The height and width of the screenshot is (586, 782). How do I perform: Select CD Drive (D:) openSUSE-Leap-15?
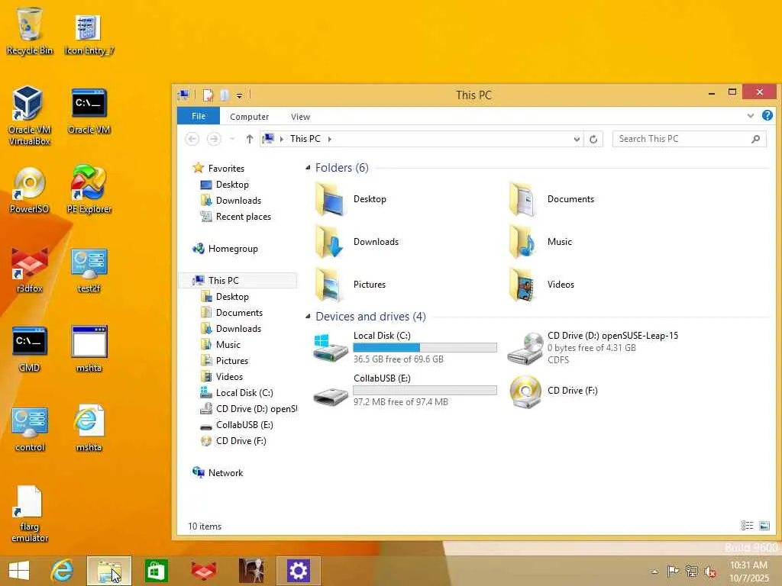(593, 347)
